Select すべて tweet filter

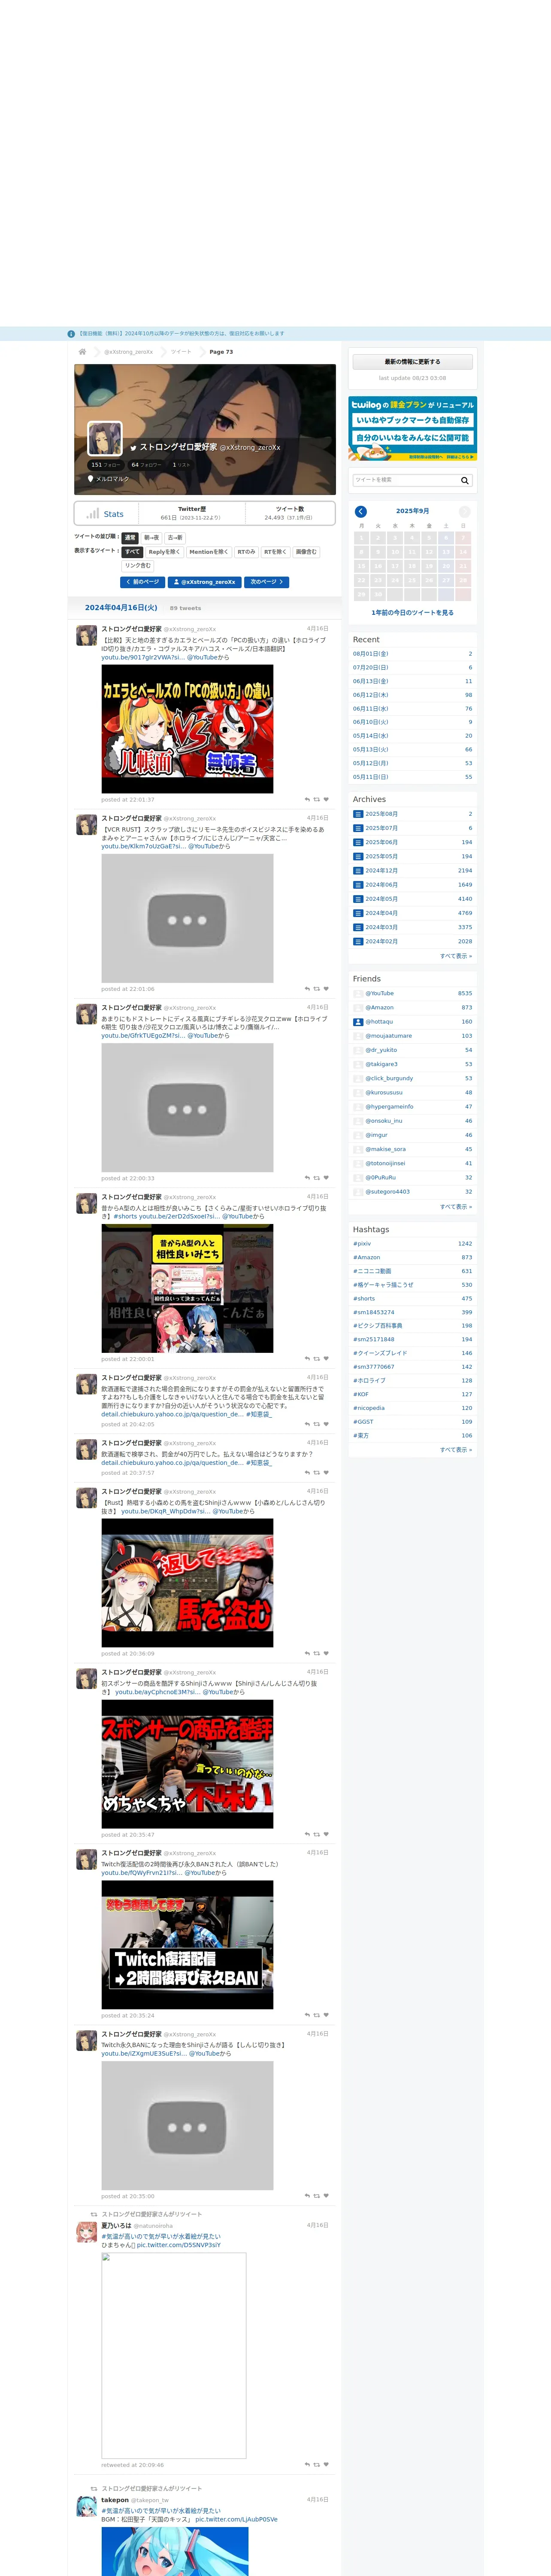click(x=132, y=552)
